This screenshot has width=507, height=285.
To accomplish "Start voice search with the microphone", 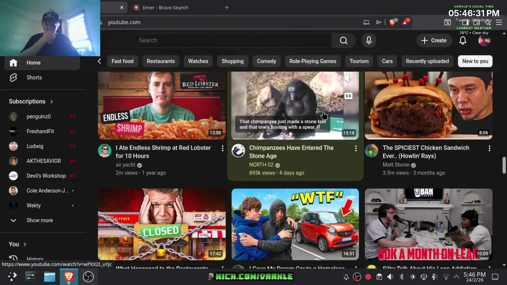I will [x=369, y=40].
